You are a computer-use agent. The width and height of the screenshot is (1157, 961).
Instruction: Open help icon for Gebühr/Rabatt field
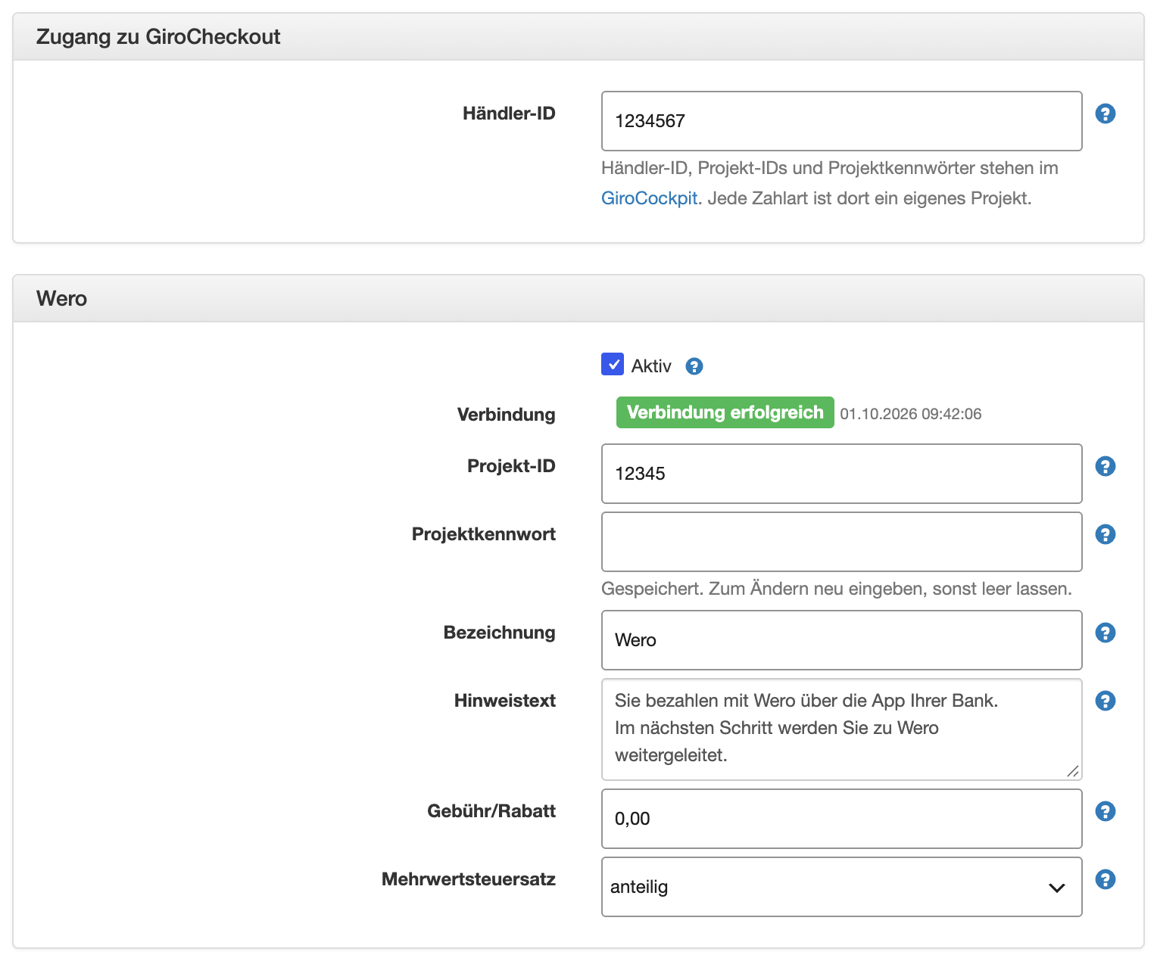point(1105,811)
